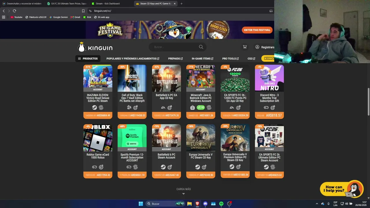Open Discord from the taskbar
The width and height of the screenshot is (370, 208).
(205, 204)
